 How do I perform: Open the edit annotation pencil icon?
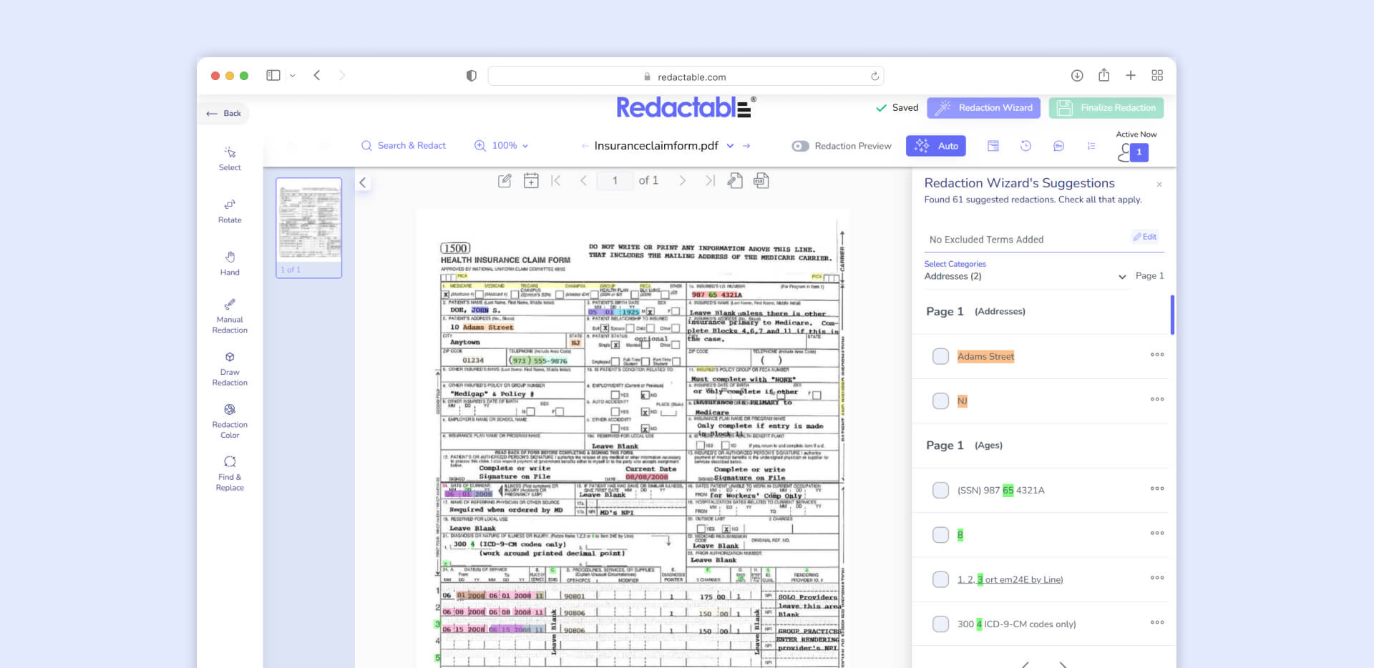tap(505, 181)
